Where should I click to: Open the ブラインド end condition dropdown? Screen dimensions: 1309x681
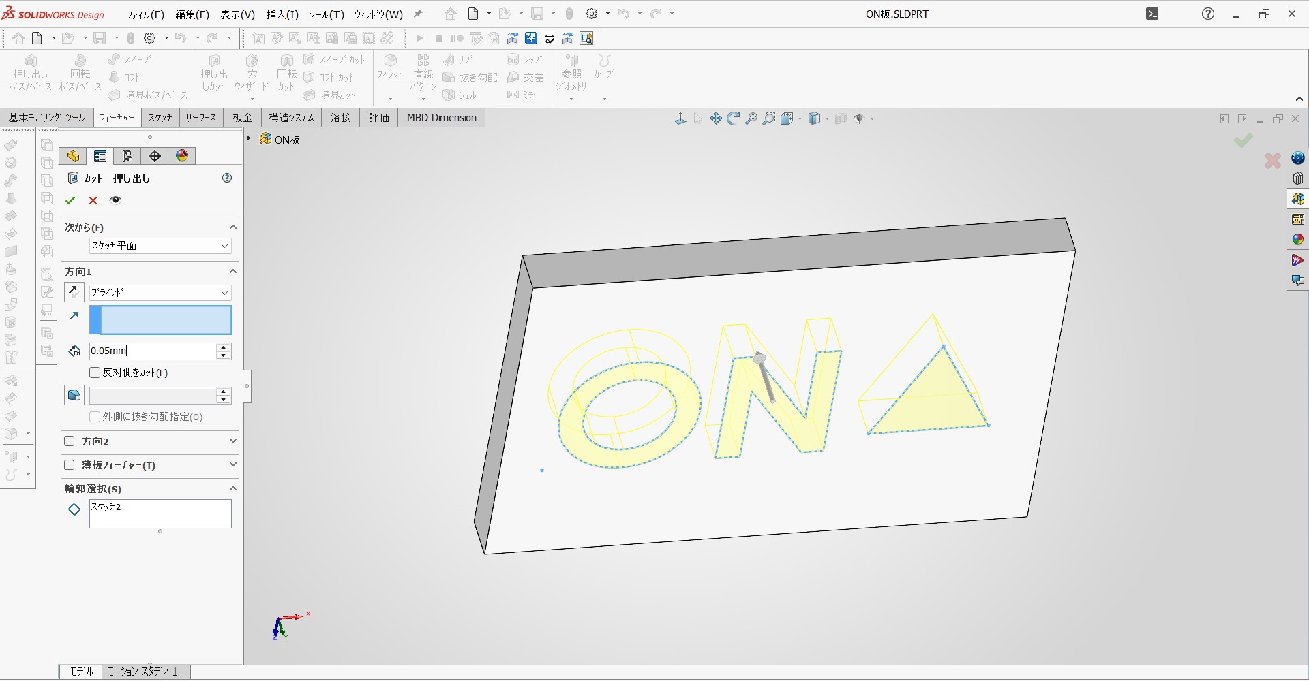point(160,293)
